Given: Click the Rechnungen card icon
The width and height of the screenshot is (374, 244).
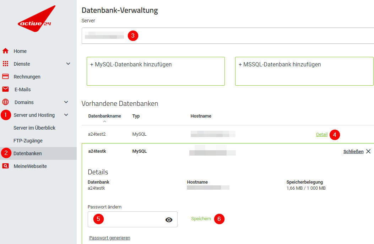Looking at the screenshot, I should 5,77.
